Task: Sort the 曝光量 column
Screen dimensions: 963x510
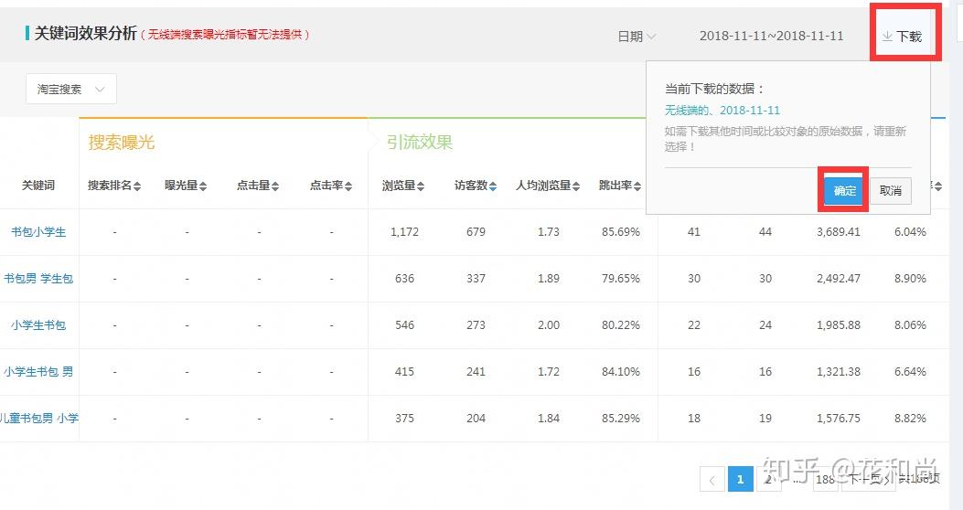Action: coord(203,186)
